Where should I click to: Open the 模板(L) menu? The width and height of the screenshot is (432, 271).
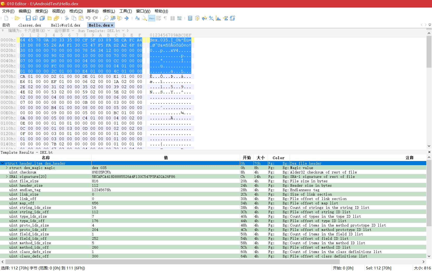coord(109,11)
